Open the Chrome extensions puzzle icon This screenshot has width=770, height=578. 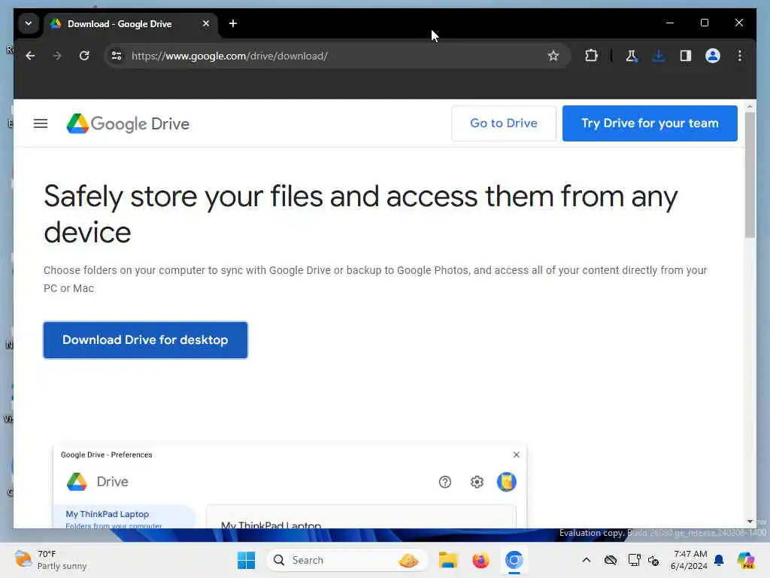pyautogui.click(x=591, y=56)
